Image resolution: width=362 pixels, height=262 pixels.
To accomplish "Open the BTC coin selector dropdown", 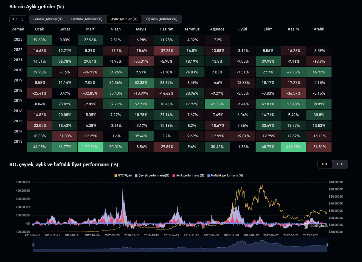I will coord(18,19).
